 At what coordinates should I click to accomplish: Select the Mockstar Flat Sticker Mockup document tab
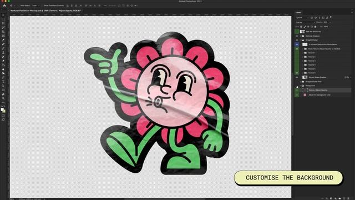[45, 11]
